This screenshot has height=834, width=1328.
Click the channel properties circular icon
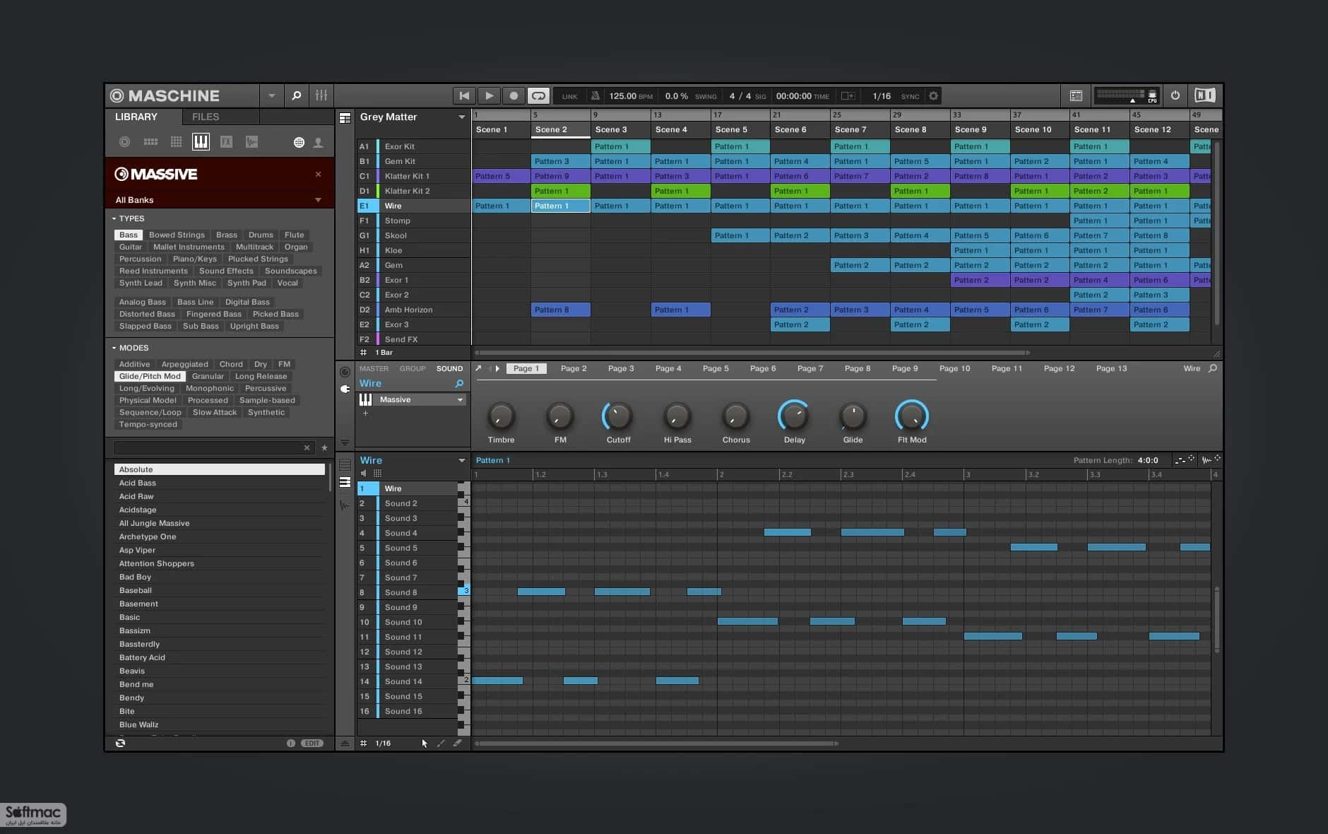pyautogui.click(x=345, y=372)
